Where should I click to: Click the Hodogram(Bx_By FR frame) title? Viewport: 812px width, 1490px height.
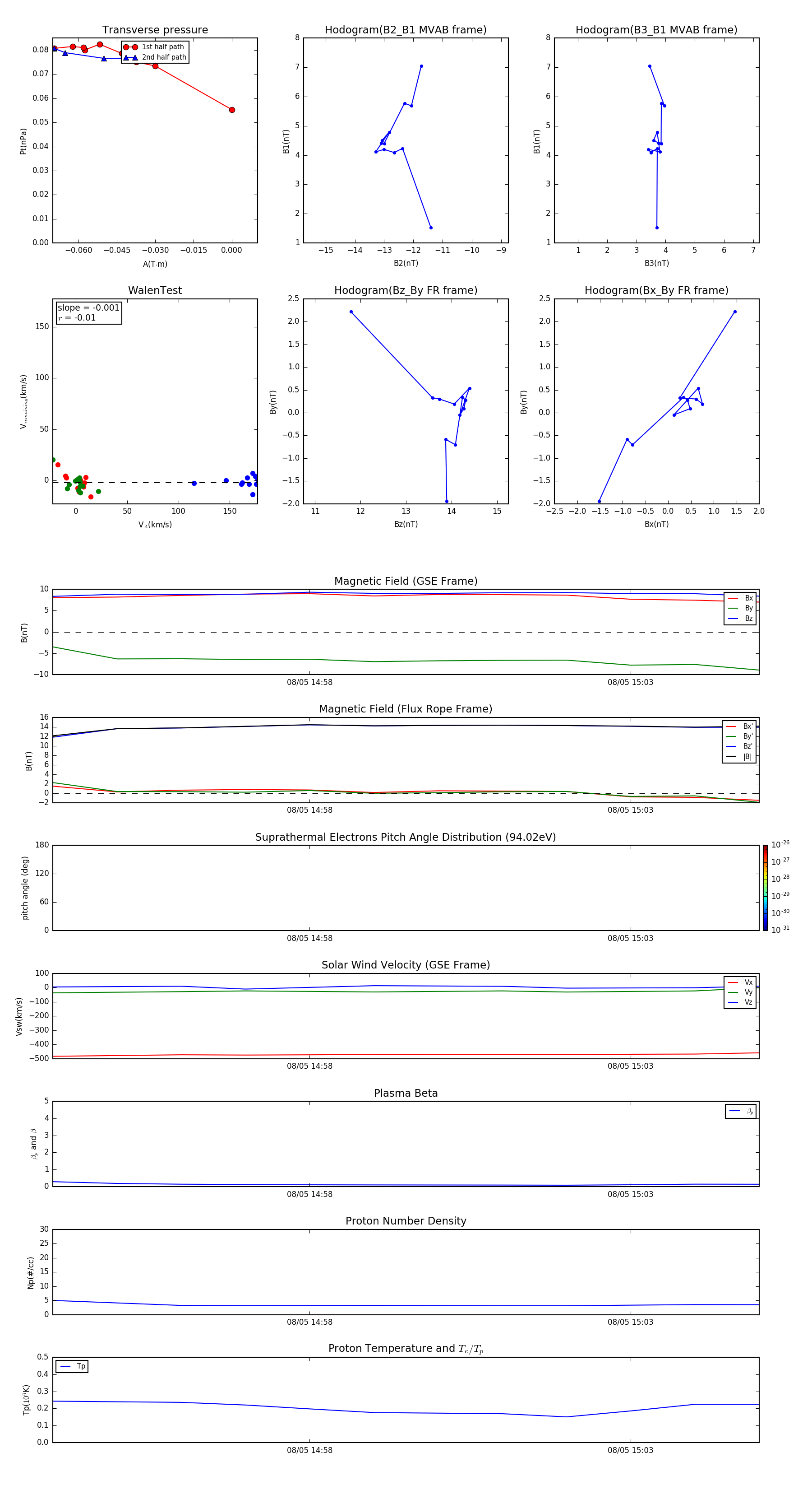coord(656,290)
